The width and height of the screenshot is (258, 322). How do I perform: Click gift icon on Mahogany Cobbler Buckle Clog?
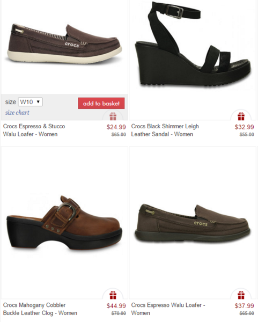(113, 295)
